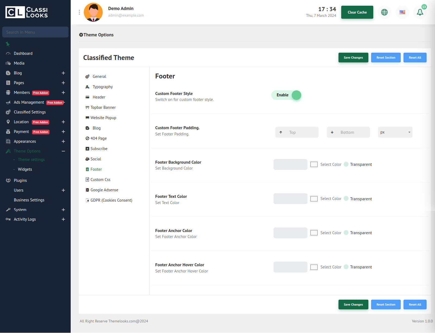
Task: Click the Plugins plug icon
Action: (8, 180)
